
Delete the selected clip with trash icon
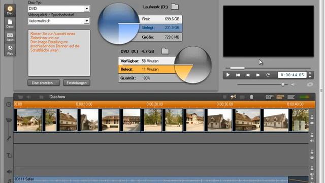click(251, 97)
